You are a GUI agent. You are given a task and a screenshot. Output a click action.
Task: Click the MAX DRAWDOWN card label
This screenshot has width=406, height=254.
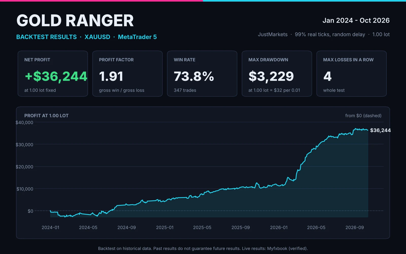tap(268, 60)
